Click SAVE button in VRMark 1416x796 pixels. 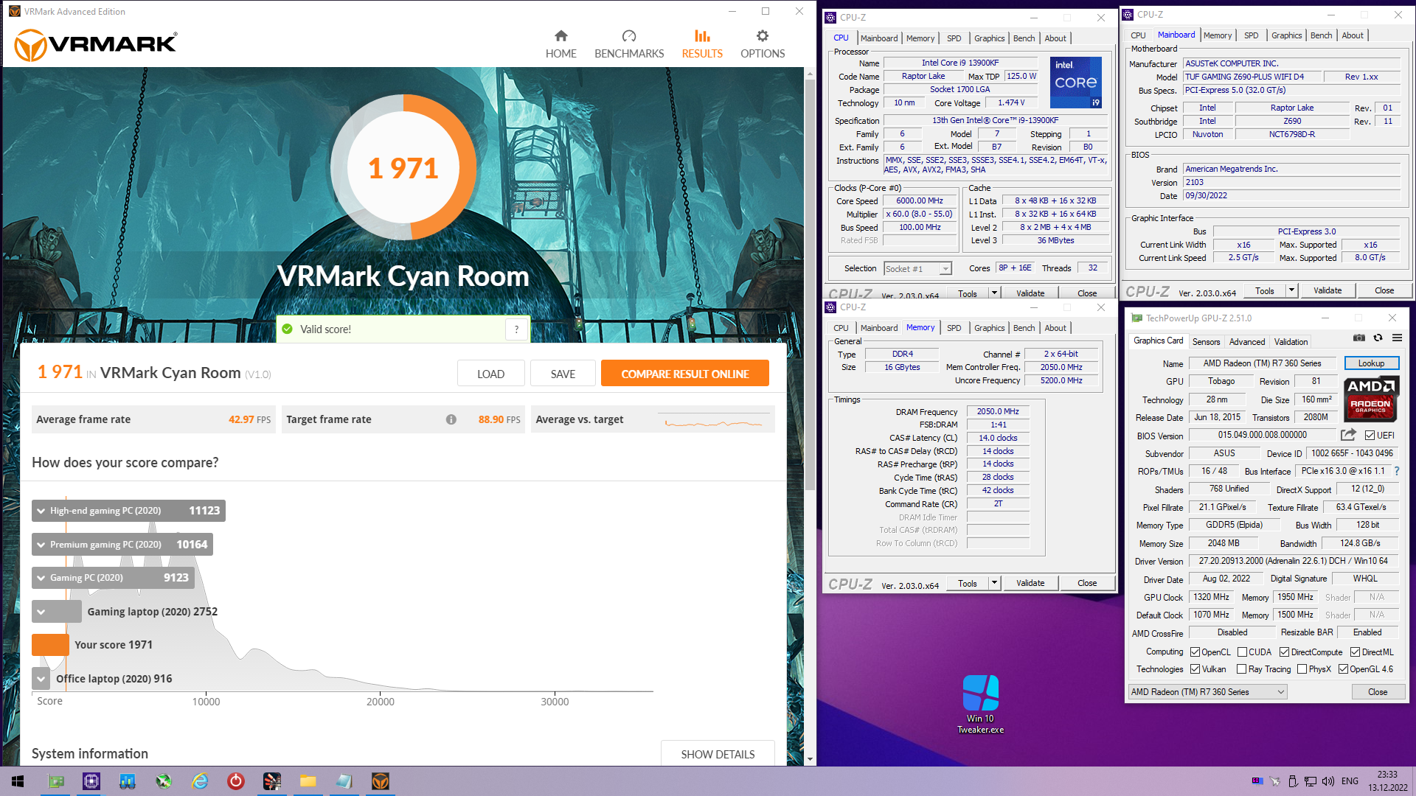pyautogui.click(x=563, y=374)
